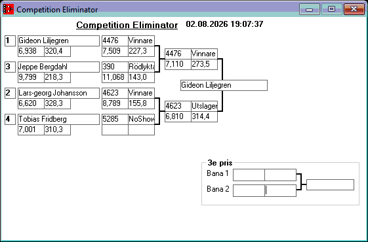Click the 7,509 elapsed time cell
This screenshot has width=368, height=242.
pyautogui.click(x=115, y=51)
